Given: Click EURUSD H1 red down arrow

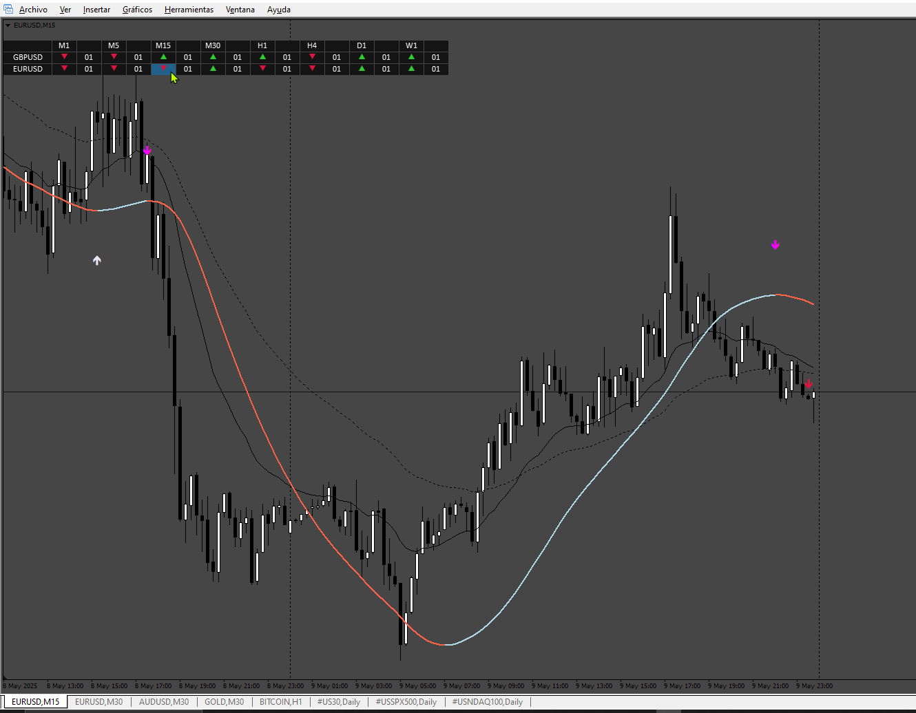Looking at the screenshot, I should click(x=262, y=68).
